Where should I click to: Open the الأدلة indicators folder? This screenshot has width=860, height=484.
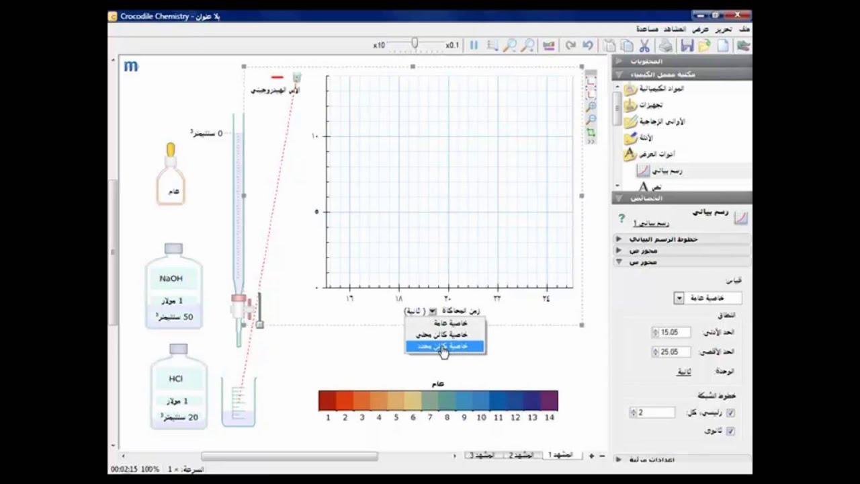coord(638,138)
